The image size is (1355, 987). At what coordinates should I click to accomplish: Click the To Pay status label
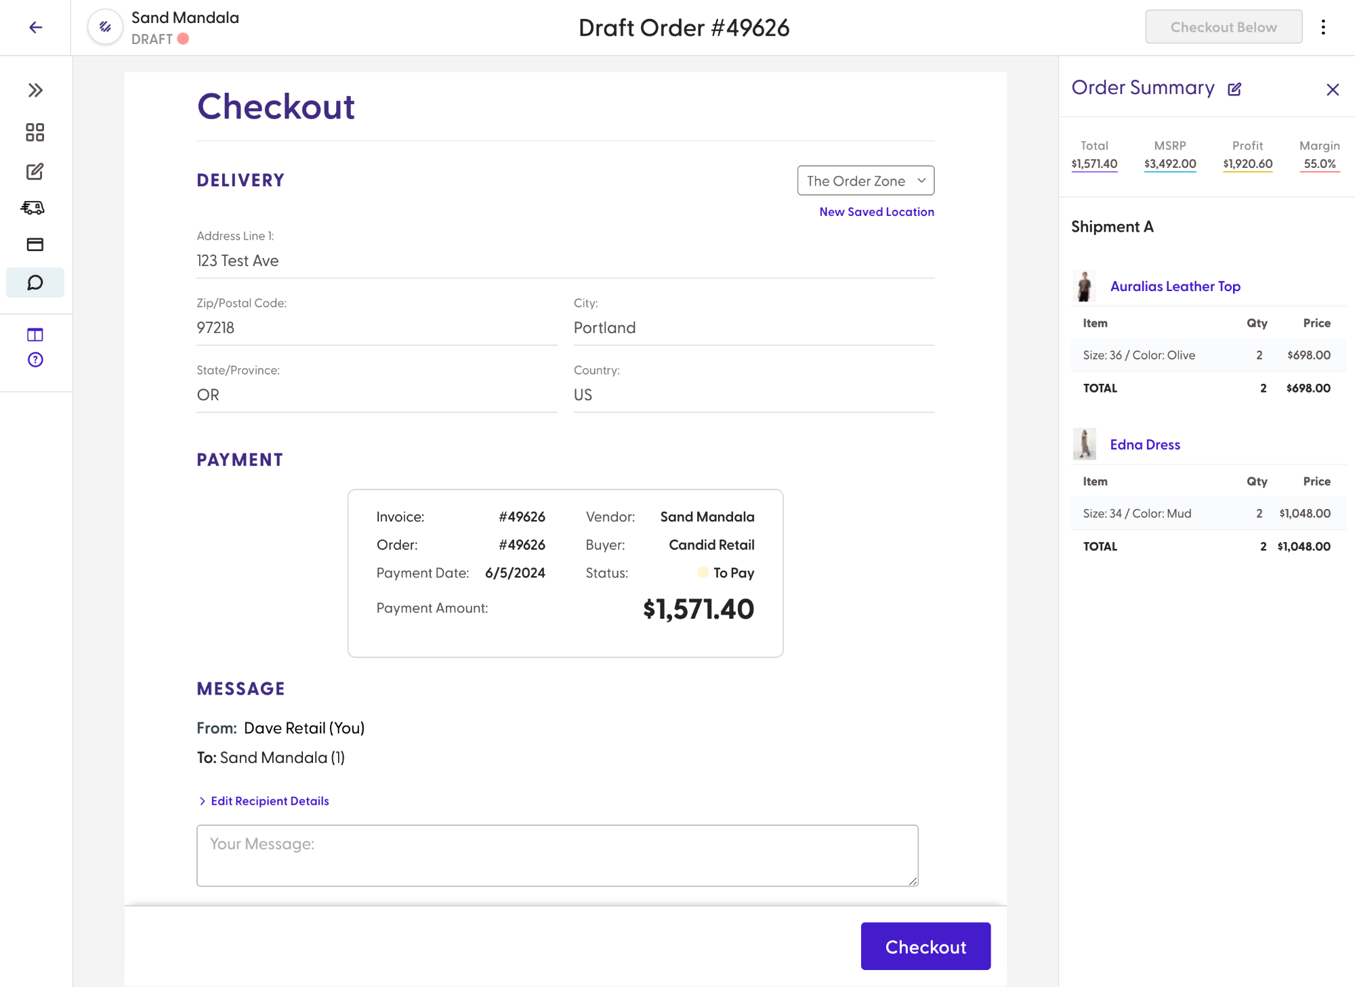tap(734, 573)
